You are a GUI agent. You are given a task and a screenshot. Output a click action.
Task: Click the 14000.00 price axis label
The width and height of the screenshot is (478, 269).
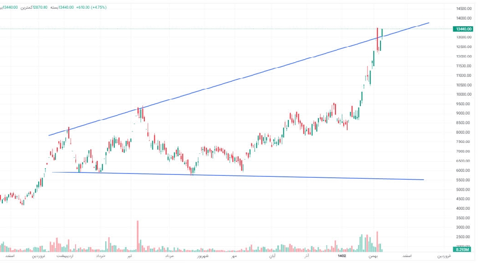point(464,18)
